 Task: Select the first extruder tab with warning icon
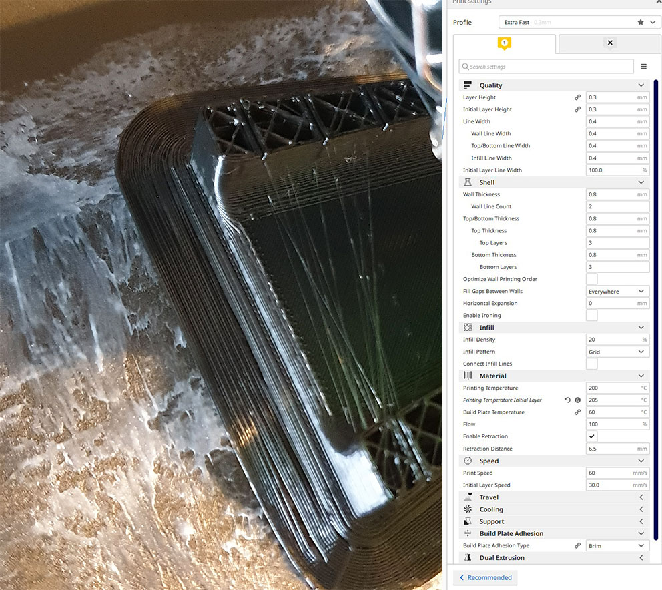pyautogui.click(x=505, y=43)
